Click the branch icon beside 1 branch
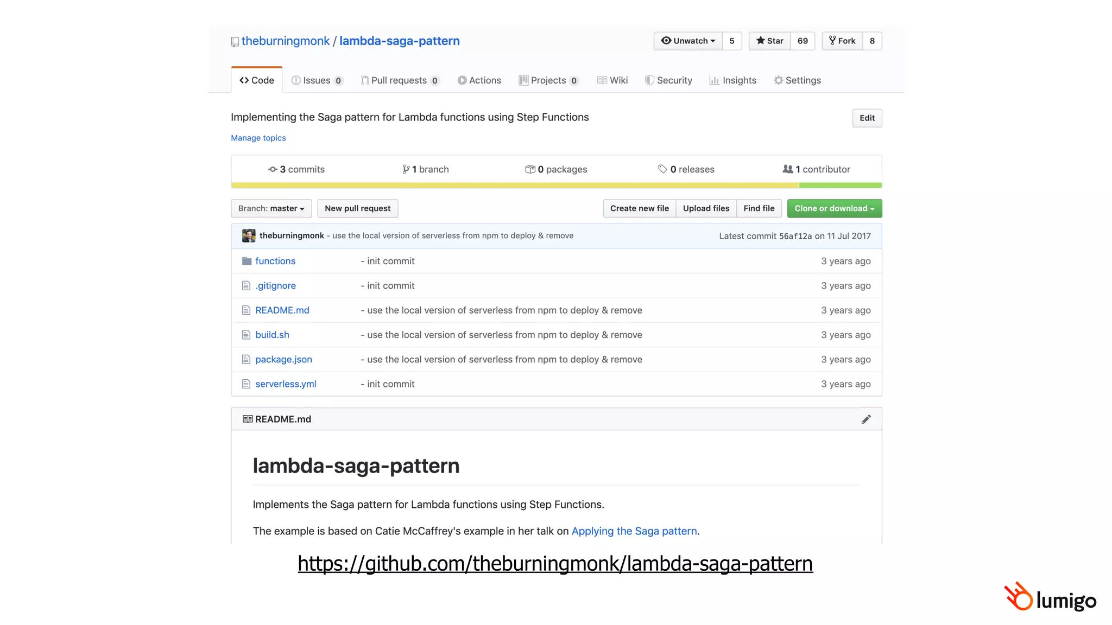Screen dimensions: 1112x625 tap(406, 169)
